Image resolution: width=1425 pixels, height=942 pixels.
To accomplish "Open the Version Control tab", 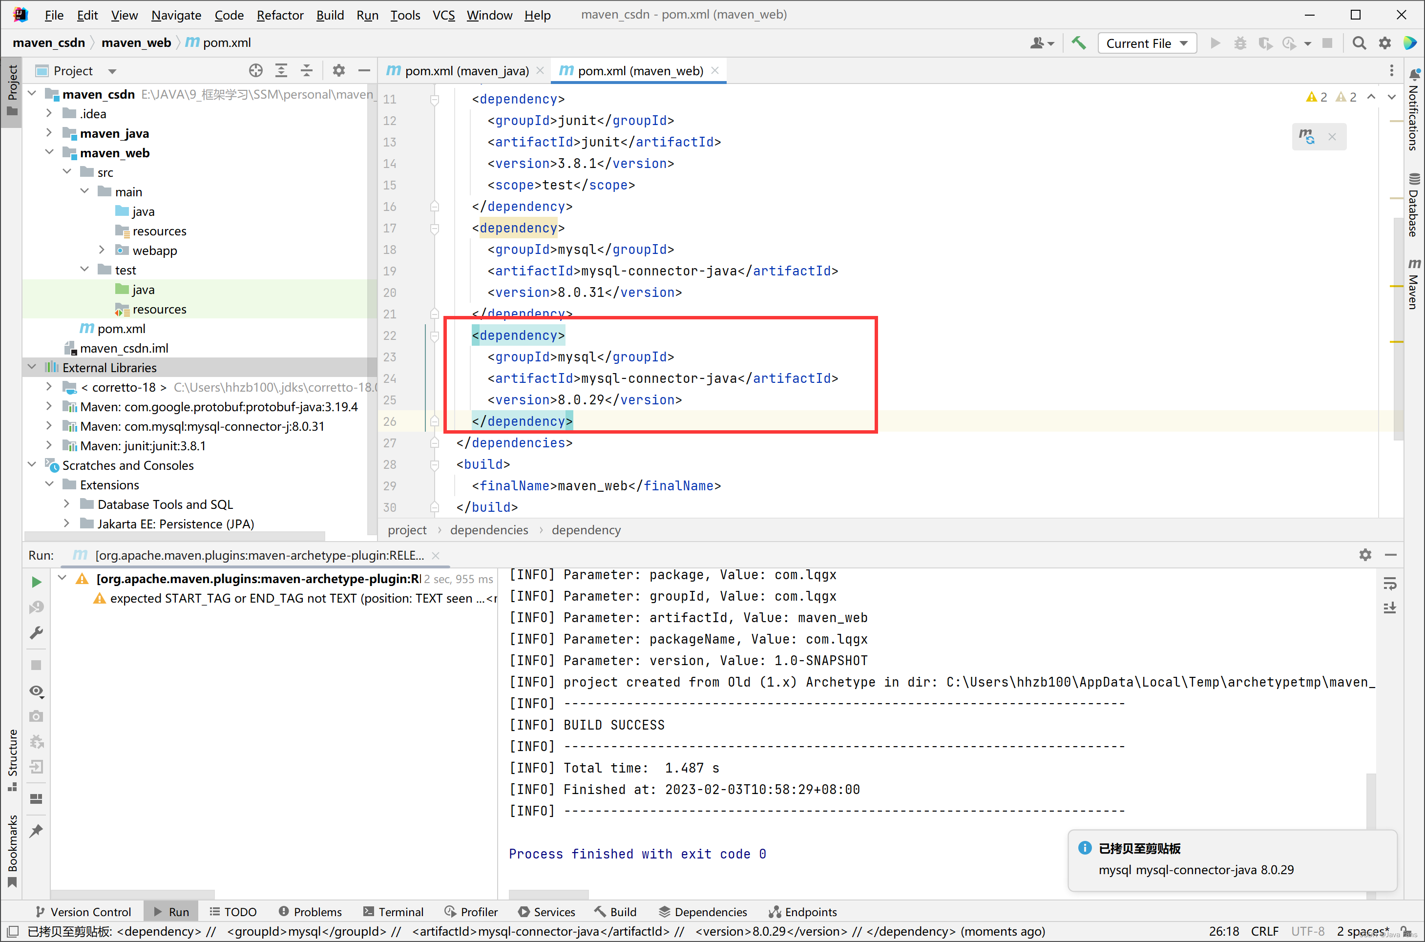I will point(83,911).
